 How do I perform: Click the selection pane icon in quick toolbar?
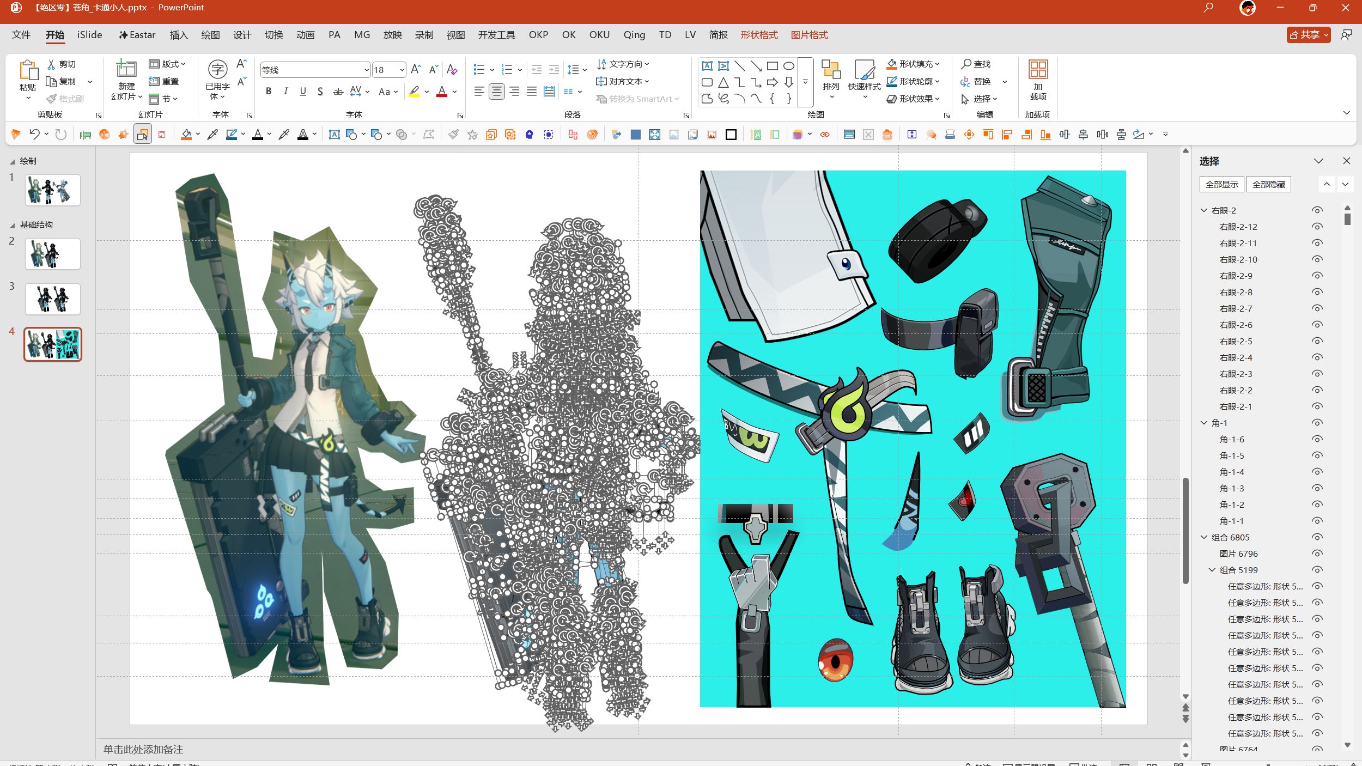tap(143, 134)
